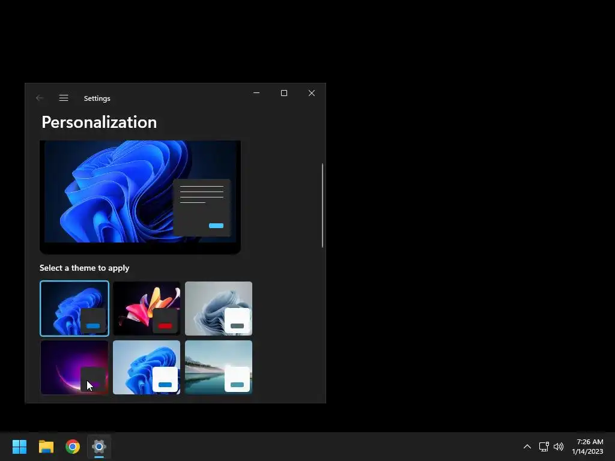This screenshot has width=615, height=461.
Task: Click the 'Select a theme to apply' label
Action: pyautogui.click(x=84, y=268)
